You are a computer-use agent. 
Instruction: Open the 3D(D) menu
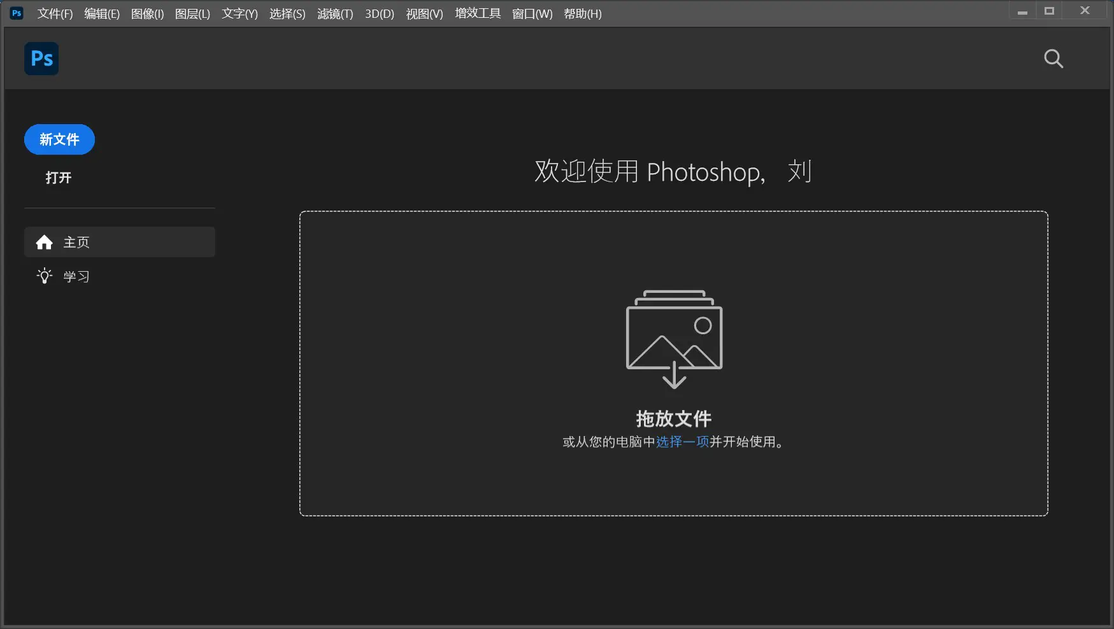click(379, 13)
